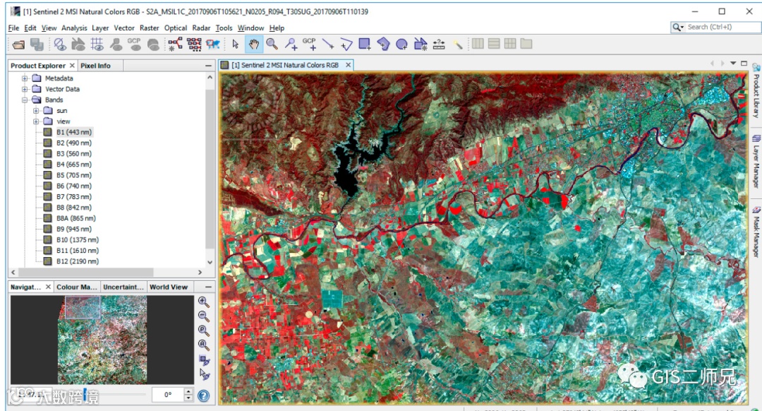
Task: Minimize the Product Explorer panel group
Action: point(208,66)
